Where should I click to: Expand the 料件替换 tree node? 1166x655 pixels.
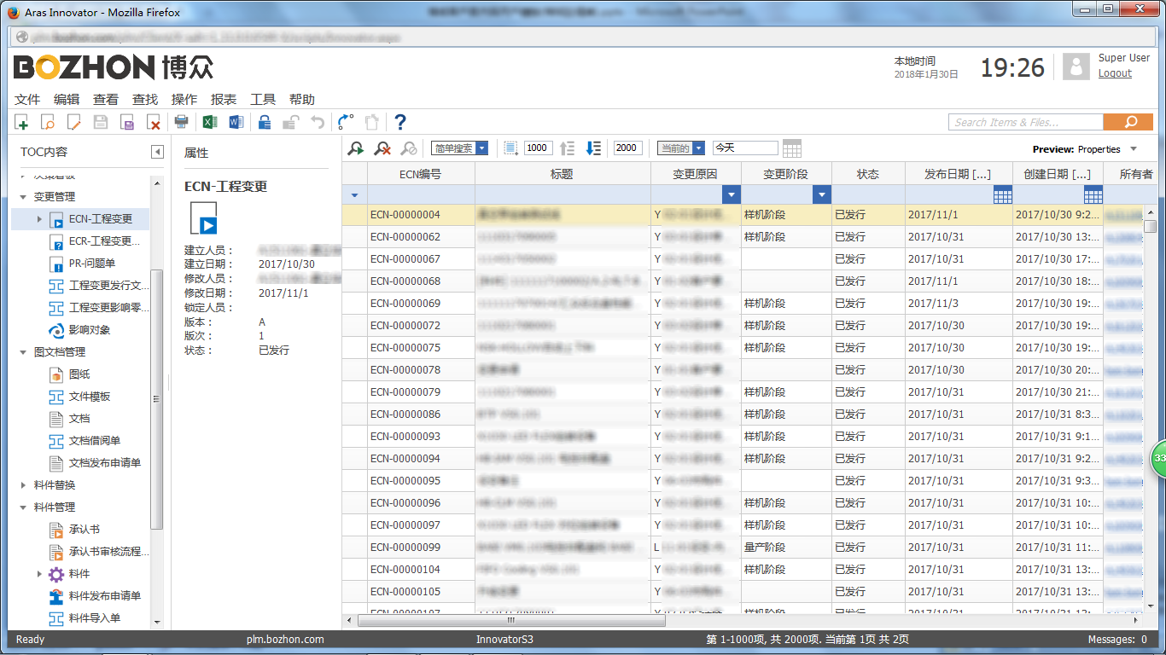[23, 485]
